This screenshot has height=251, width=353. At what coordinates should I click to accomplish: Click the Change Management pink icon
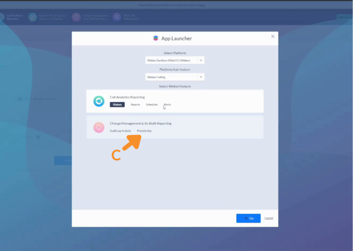(x=99, y=127)
